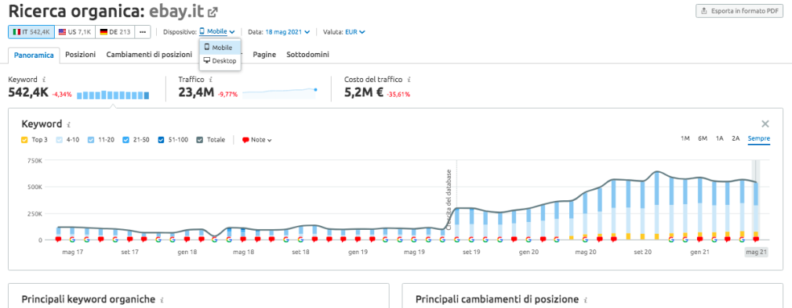Click red note marker above gen 21 label

click(699, 239)
